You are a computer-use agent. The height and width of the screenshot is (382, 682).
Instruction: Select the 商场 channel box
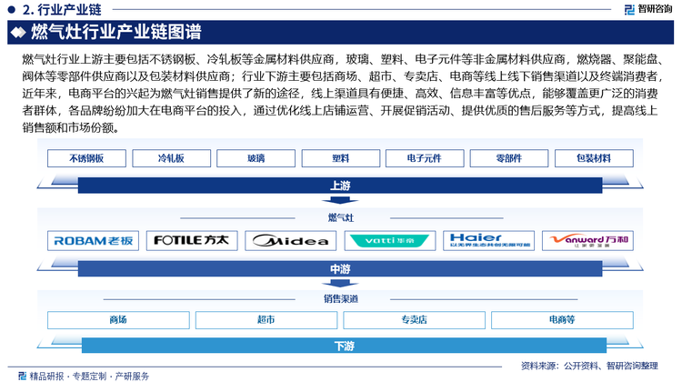point(118,320)
